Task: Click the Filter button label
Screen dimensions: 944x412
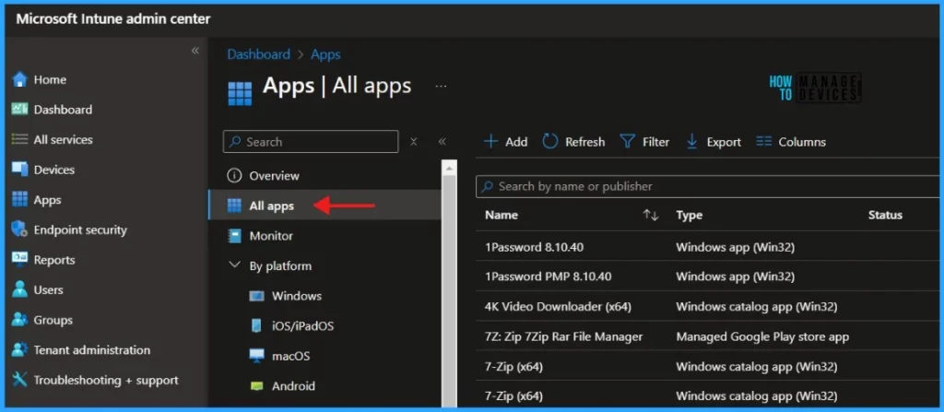Action: [655, 142]
